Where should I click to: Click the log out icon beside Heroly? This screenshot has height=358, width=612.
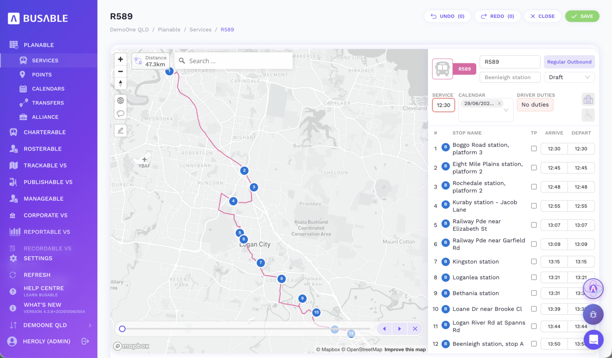(85, 341)
